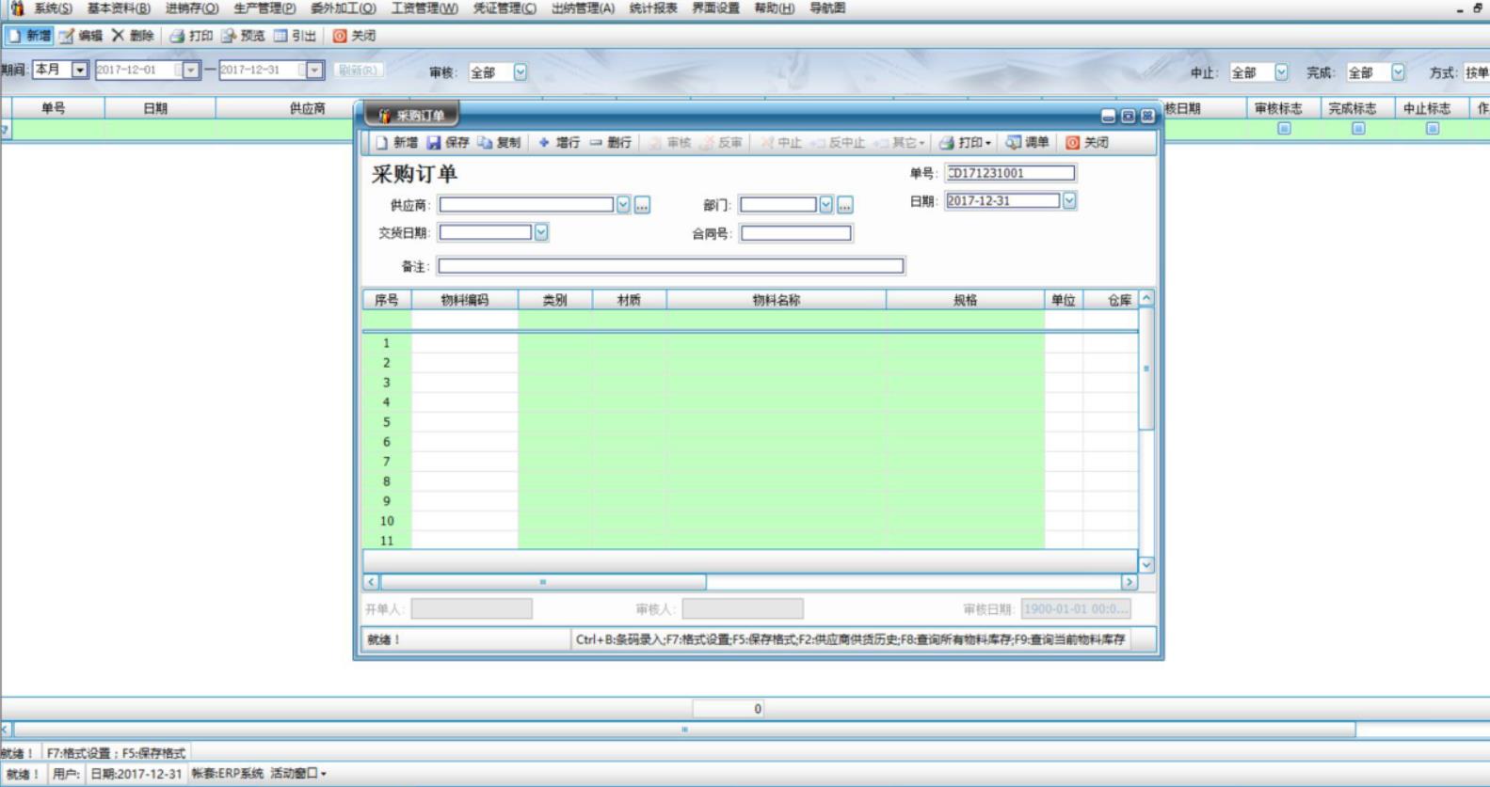Expand the 审核 全部 dropdown

521,72
